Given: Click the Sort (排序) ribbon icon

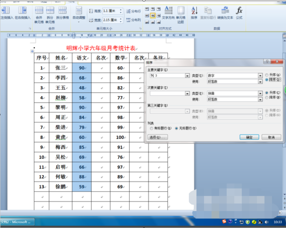Looking at the screenshot, I should coord(194,10).
